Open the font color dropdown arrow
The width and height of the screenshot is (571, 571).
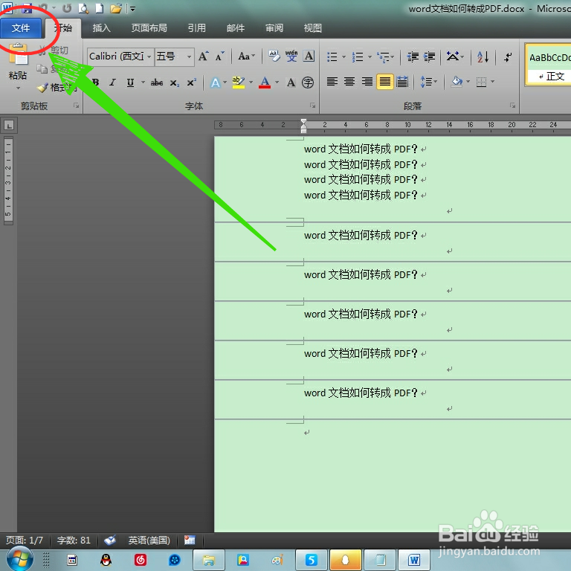pyautogui.click(x=277, y=83)
